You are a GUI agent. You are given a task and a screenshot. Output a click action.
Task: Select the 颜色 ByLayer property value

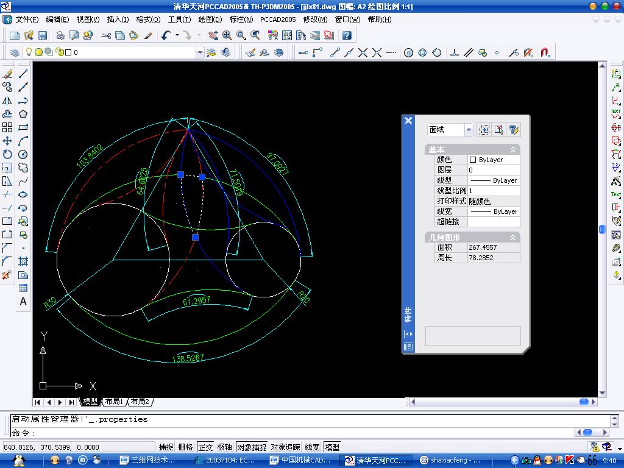(x=494, y=160)
